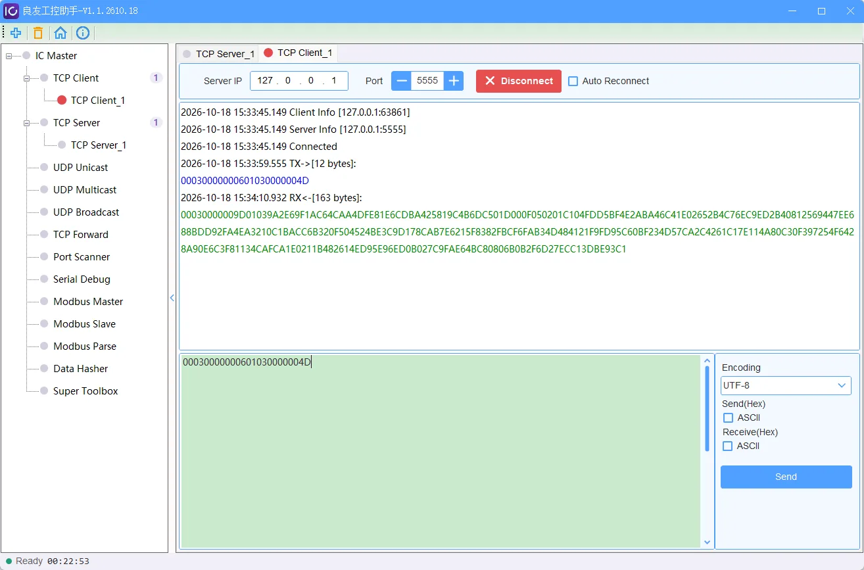Click the Disconnect button
The width and height of the screenshot is (864, 570).
[x=519, y=81]
